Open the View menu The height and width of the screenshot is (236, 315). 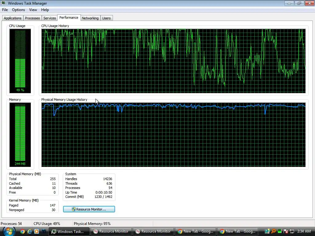click(x=33, y=10)
